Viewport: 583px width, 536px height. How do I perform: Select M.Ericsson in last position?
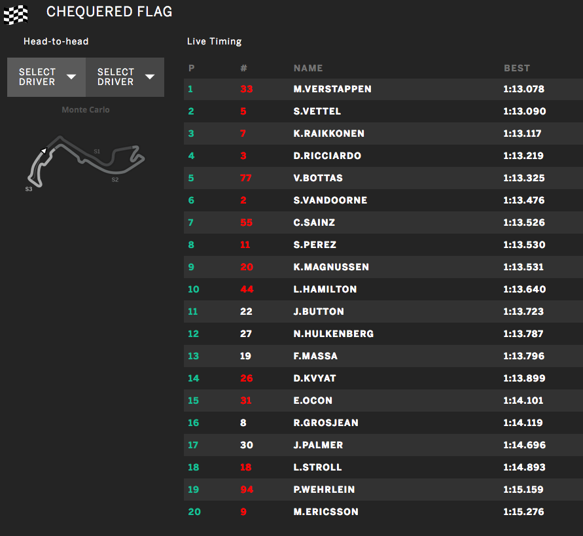(326, 512)
